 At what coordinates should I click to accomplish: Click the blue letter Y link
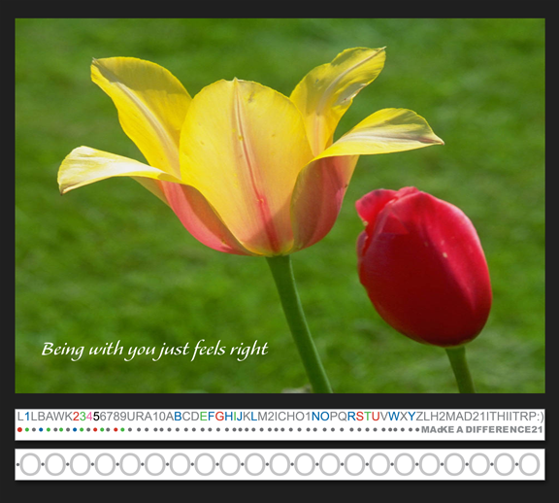pos(411,417)
